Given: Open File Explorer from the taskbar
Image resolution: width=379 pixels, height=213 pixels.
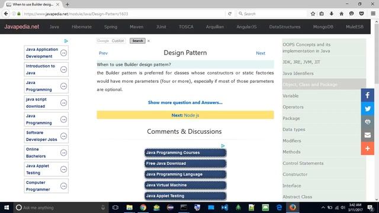Looking at the screenshot, I should (129, 208).
